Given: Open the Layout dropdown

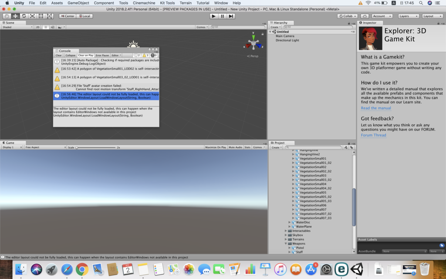Looking at the screenshot, I should [432, 16].
